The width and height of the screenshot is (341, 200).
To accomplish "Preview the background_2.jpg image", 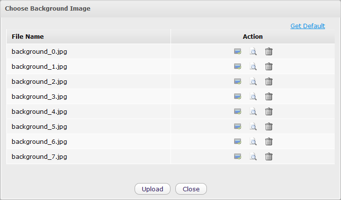I will tap(253, 81).
